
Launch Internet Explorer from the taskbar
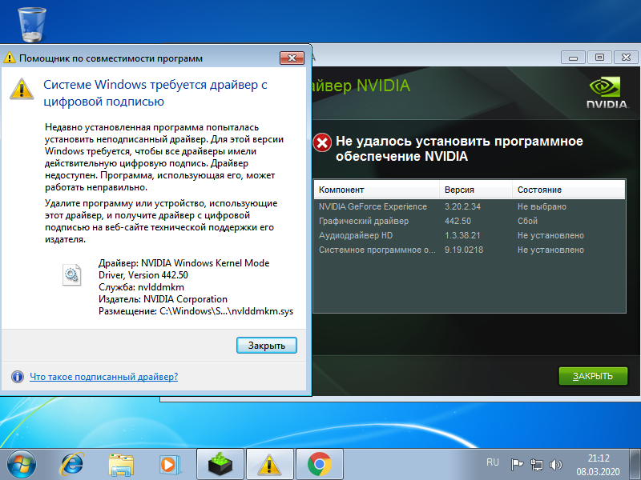(x=72, y=465)
